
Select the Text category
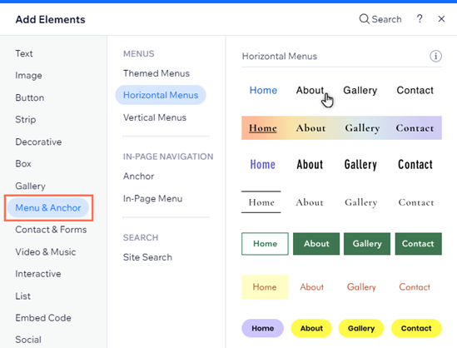(24, 53)
